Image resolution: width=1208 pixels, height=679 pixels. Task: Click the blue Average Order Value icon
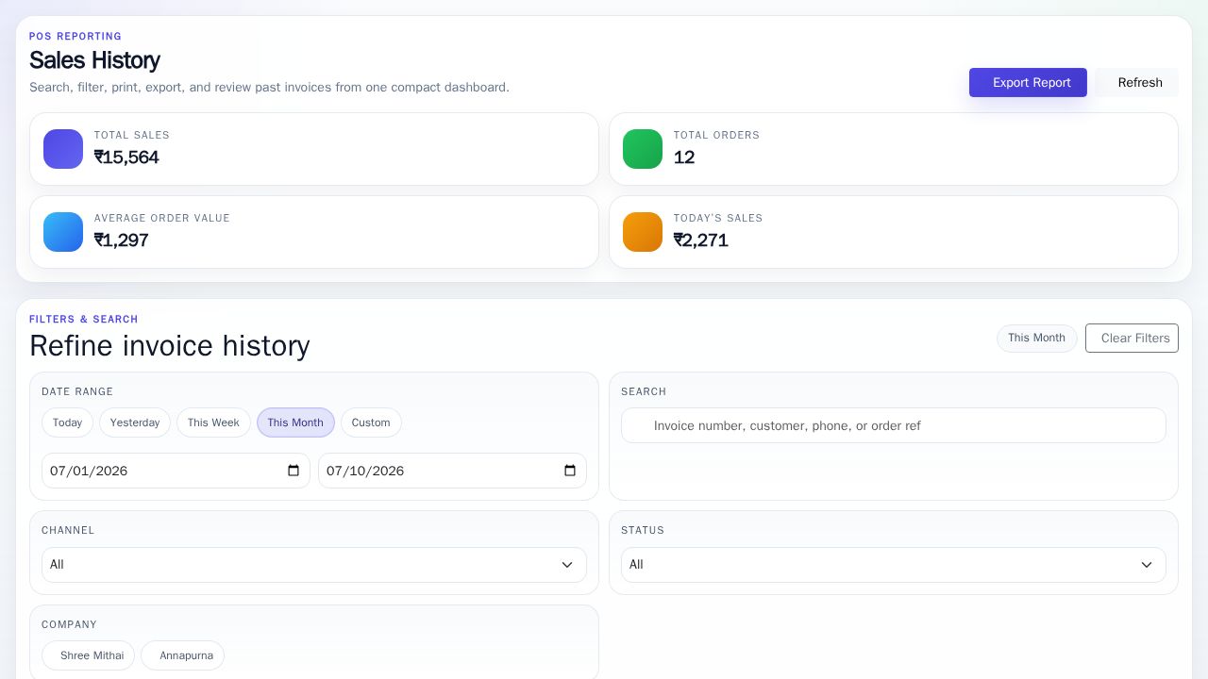pyautogui.click(x=63, y=232)
